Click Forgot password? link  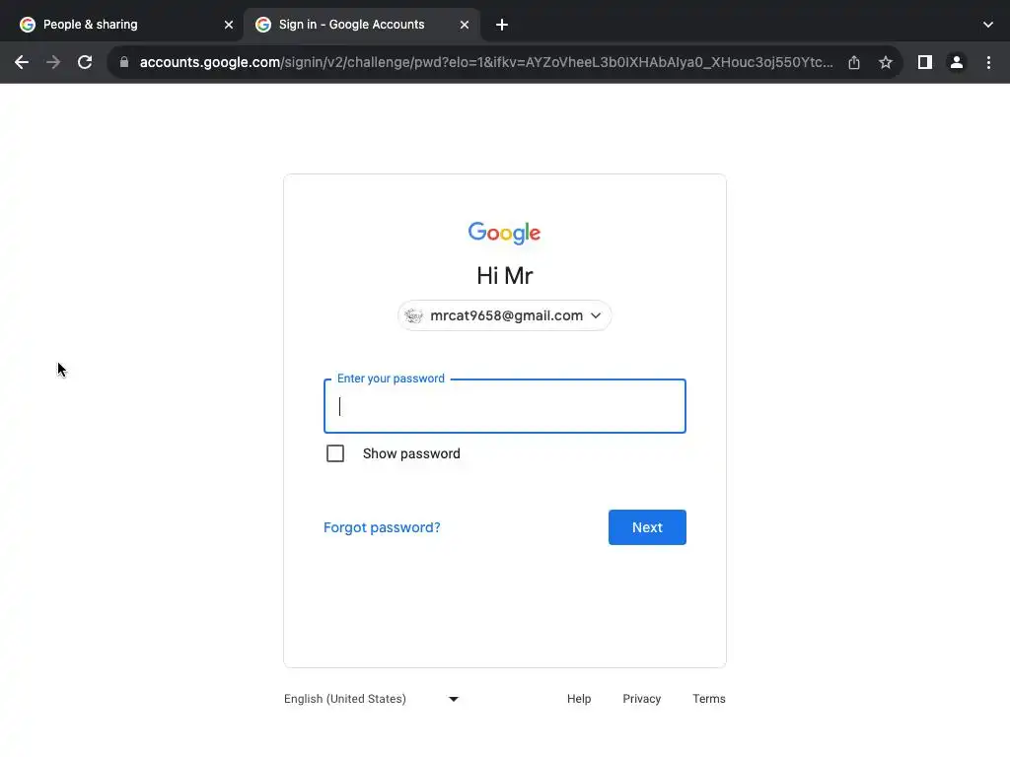(382, 528)
